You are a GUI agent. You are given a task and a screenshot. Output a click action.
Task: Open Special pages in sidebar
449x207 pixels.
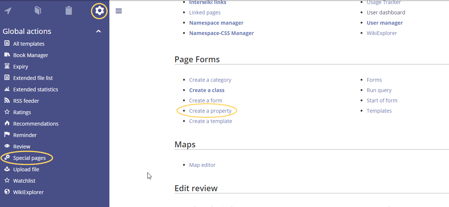[29, 158]
